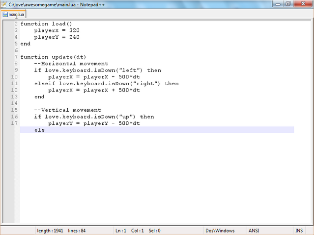This screenshot has width=314, height=235.
Task: Click the save icon on main.lua tab
Action: [x=5, y=14]
